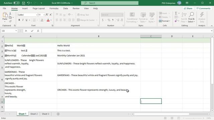
Task: Open the Format cells dropdown
Action: (165, 21)
